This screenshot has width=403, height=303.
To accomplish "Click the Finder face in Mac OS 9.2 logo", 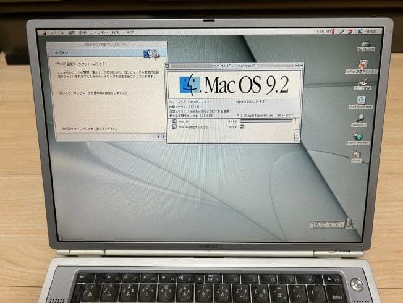I will [190, 84].
